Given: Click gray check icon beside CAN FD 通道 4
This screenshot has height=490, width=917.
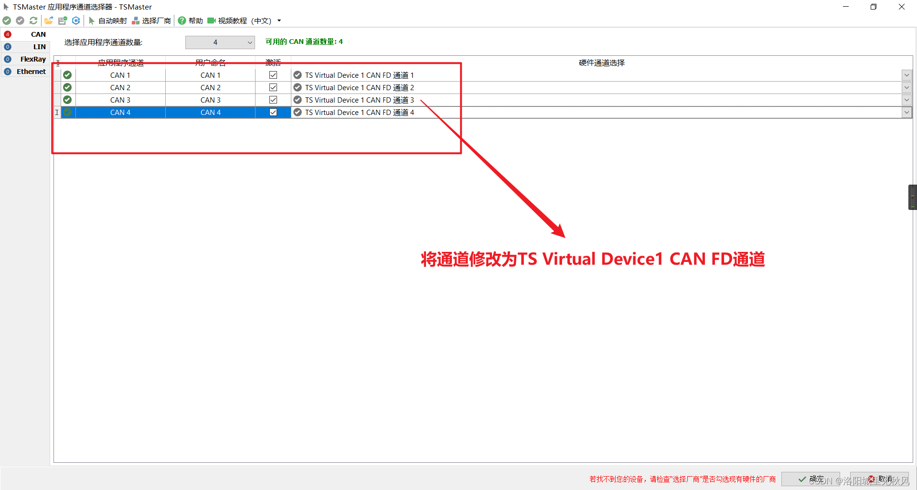Looking at the screenshot, I should [x=298, y=112].
